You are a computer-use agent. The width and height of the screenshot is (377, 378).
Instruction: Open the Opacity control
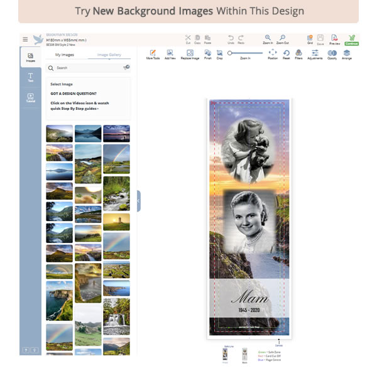pyautogui.click(x=332, y=55)
